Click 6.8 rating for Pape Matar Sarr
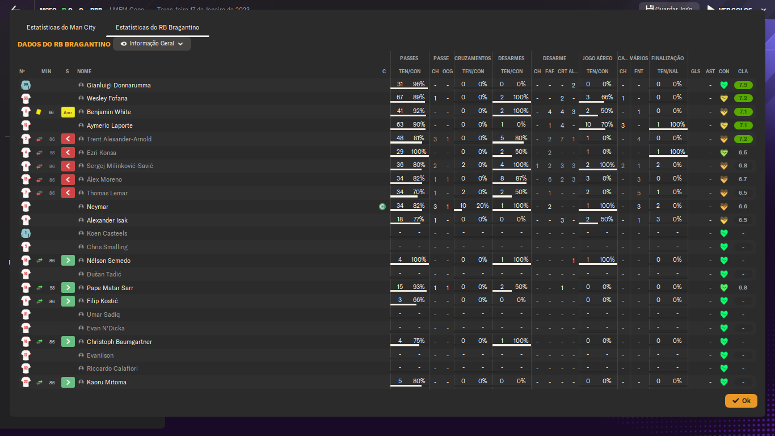The image size is (775, 436). [743, 288]
